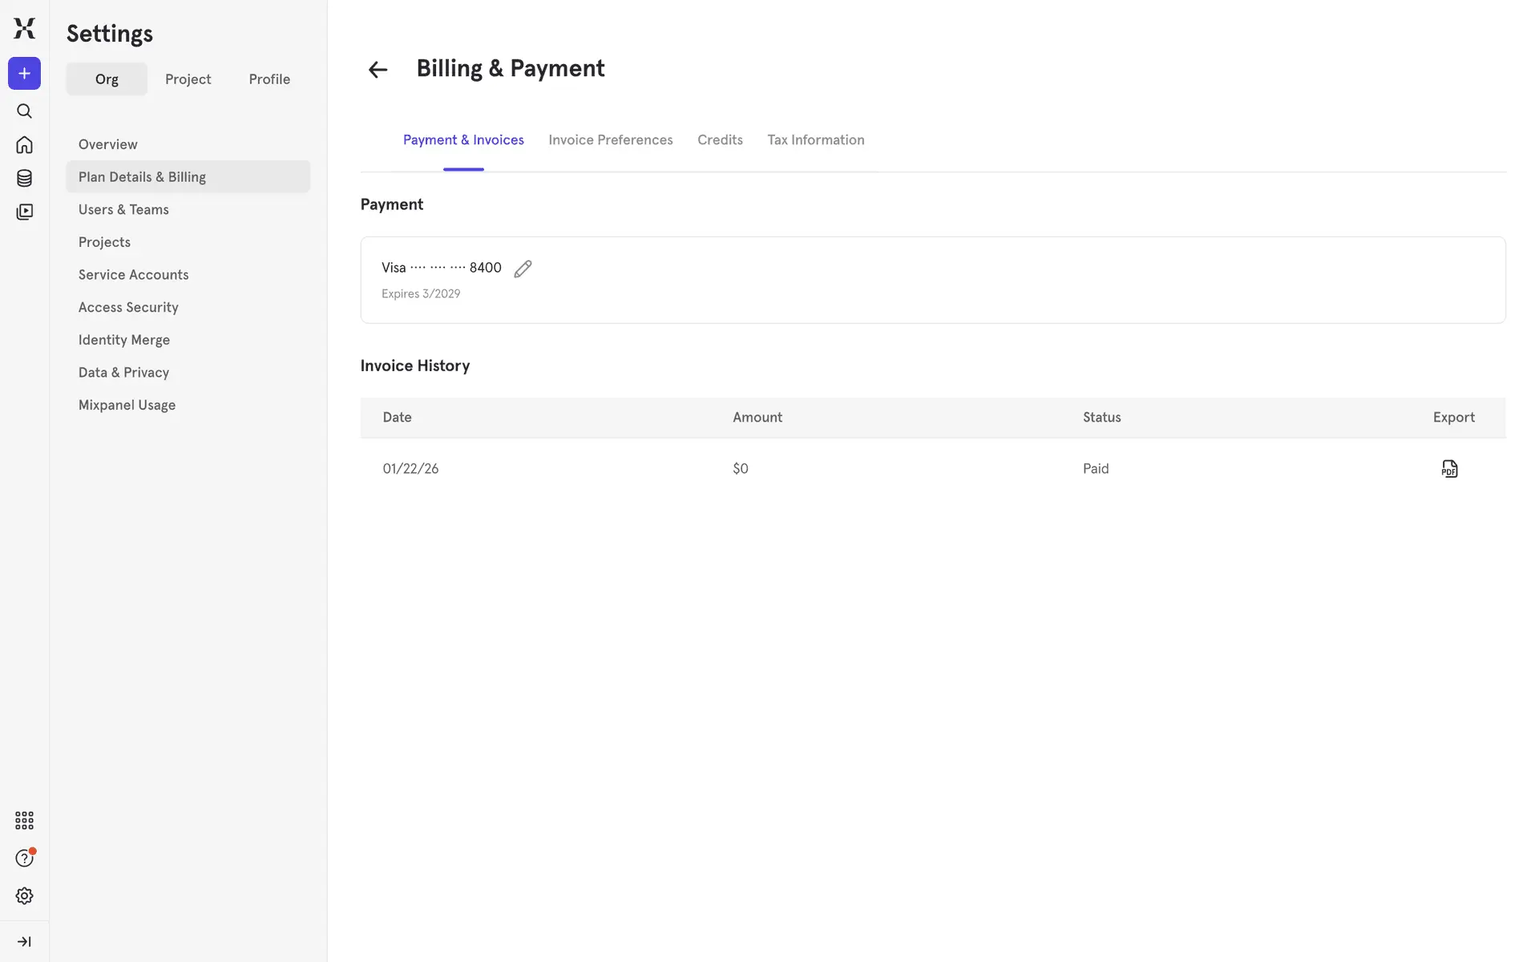Select the Profile settings tab
The height and width of the screenshot is (962, 1539).
[269, 79]
